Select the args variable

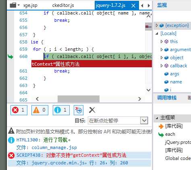pyautogui.click(x=174, y=74)
